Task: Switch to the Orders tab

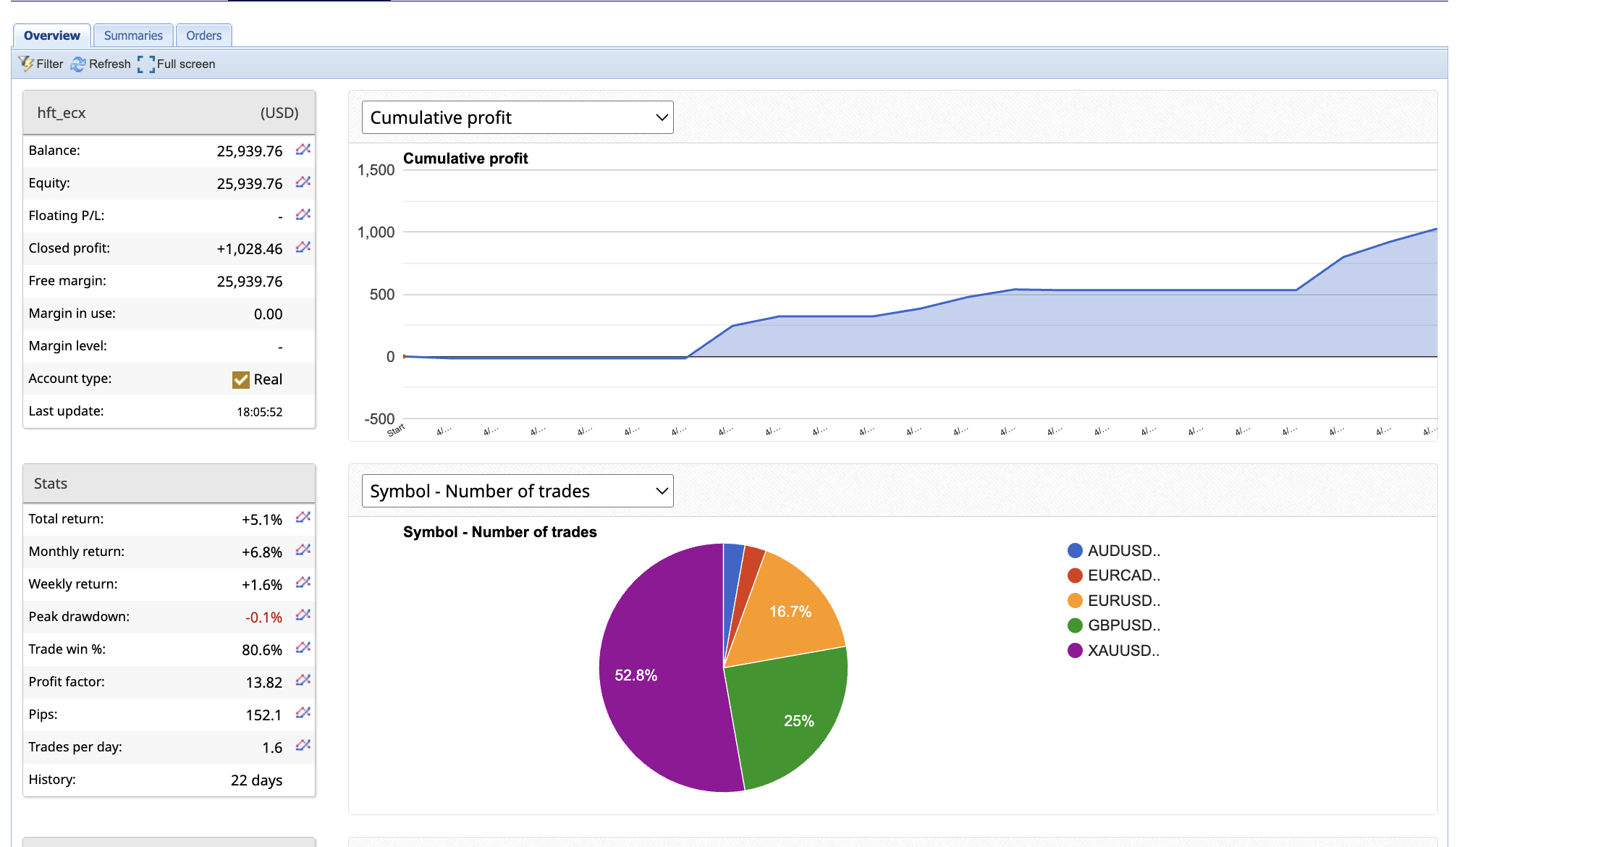Action: 203,35
